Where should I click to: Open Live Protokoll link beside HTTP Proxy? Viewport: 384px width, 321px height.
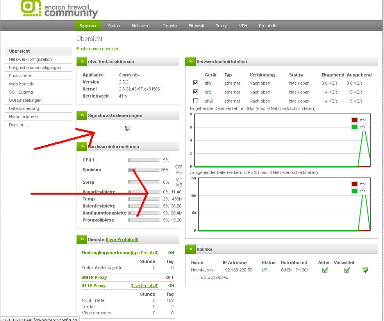coord(145,286)
